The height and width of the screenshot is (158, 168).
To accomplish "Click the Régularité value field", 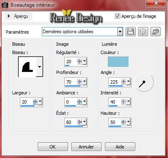I will click(x=71, y=62).
